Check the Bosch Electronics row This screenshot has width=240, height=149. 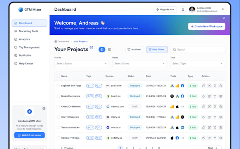pos(58,96)
